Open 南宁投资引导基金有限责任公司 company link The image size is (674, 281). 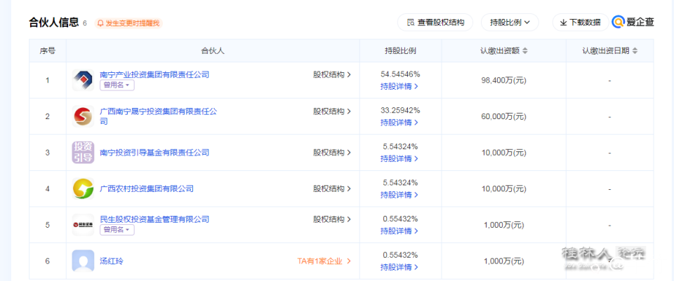point(154,152)
